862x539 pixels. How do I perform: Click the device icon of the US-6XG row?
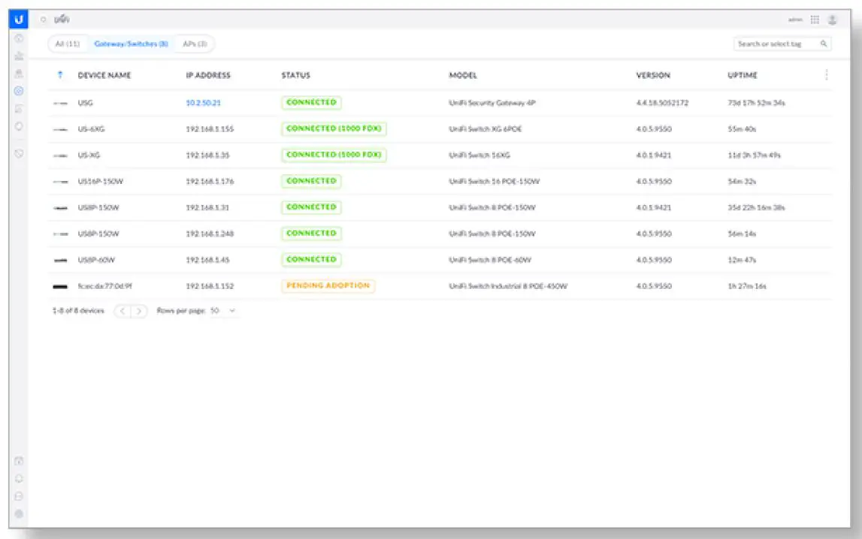tap(60, 130)
